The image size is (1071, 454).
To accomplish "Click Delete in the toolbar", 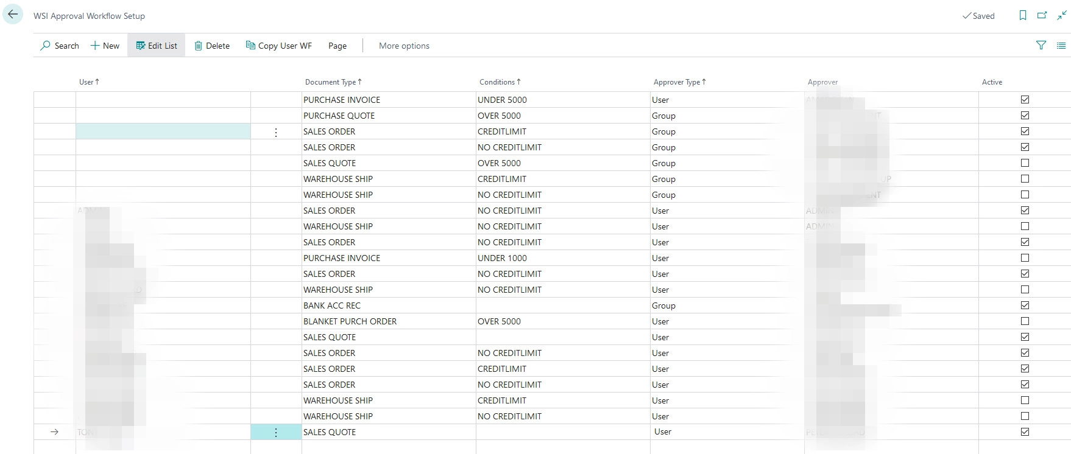I will 212,46.
